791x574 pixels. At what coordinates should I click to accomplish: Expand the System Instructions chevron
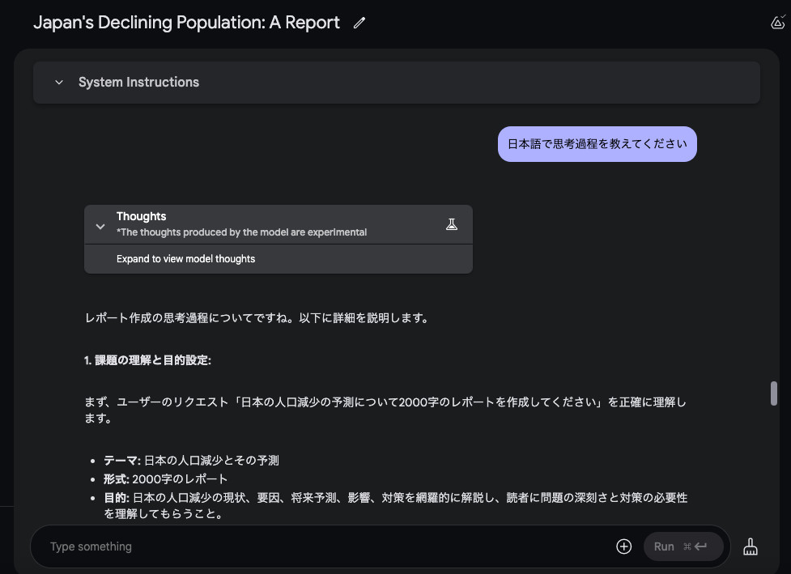click(x=59, y=83)
